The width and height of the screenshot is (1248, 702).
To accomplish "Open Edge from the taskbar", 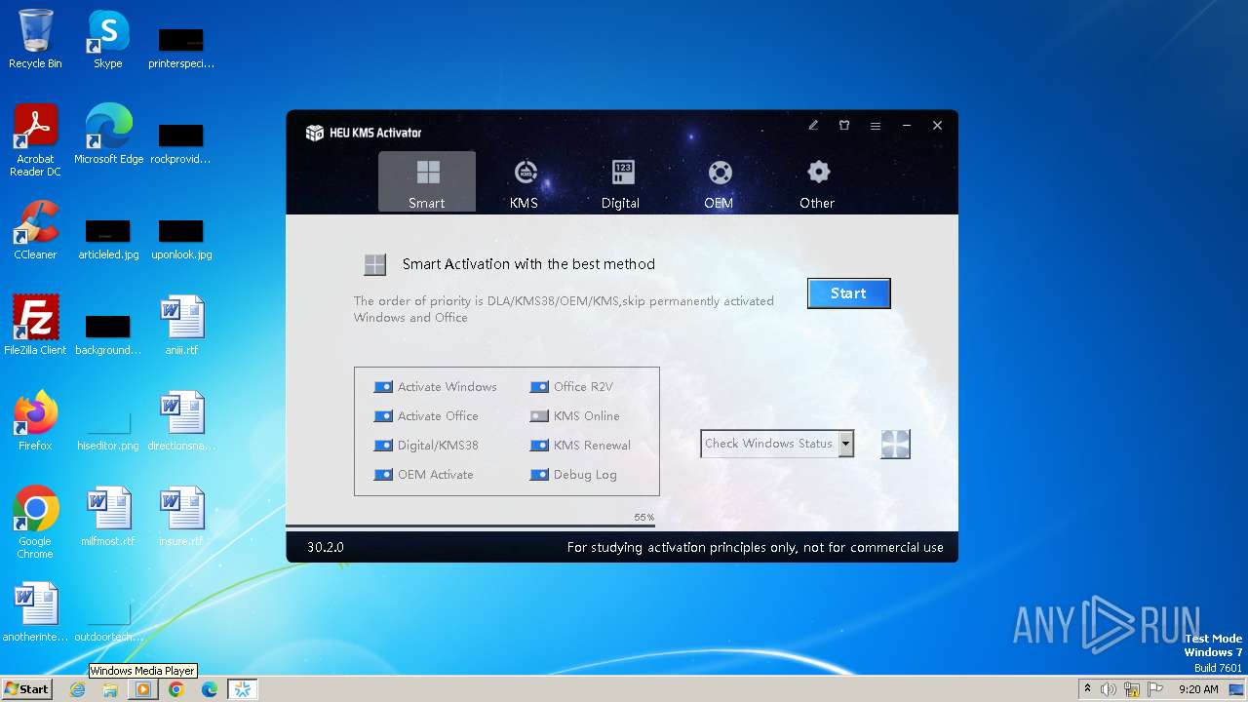I will [210, 689].
